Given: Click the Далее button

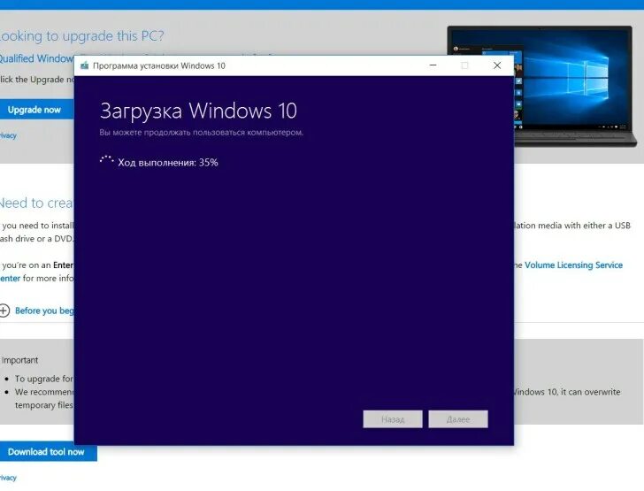Looking at the screenshot, I should (458, 419).
